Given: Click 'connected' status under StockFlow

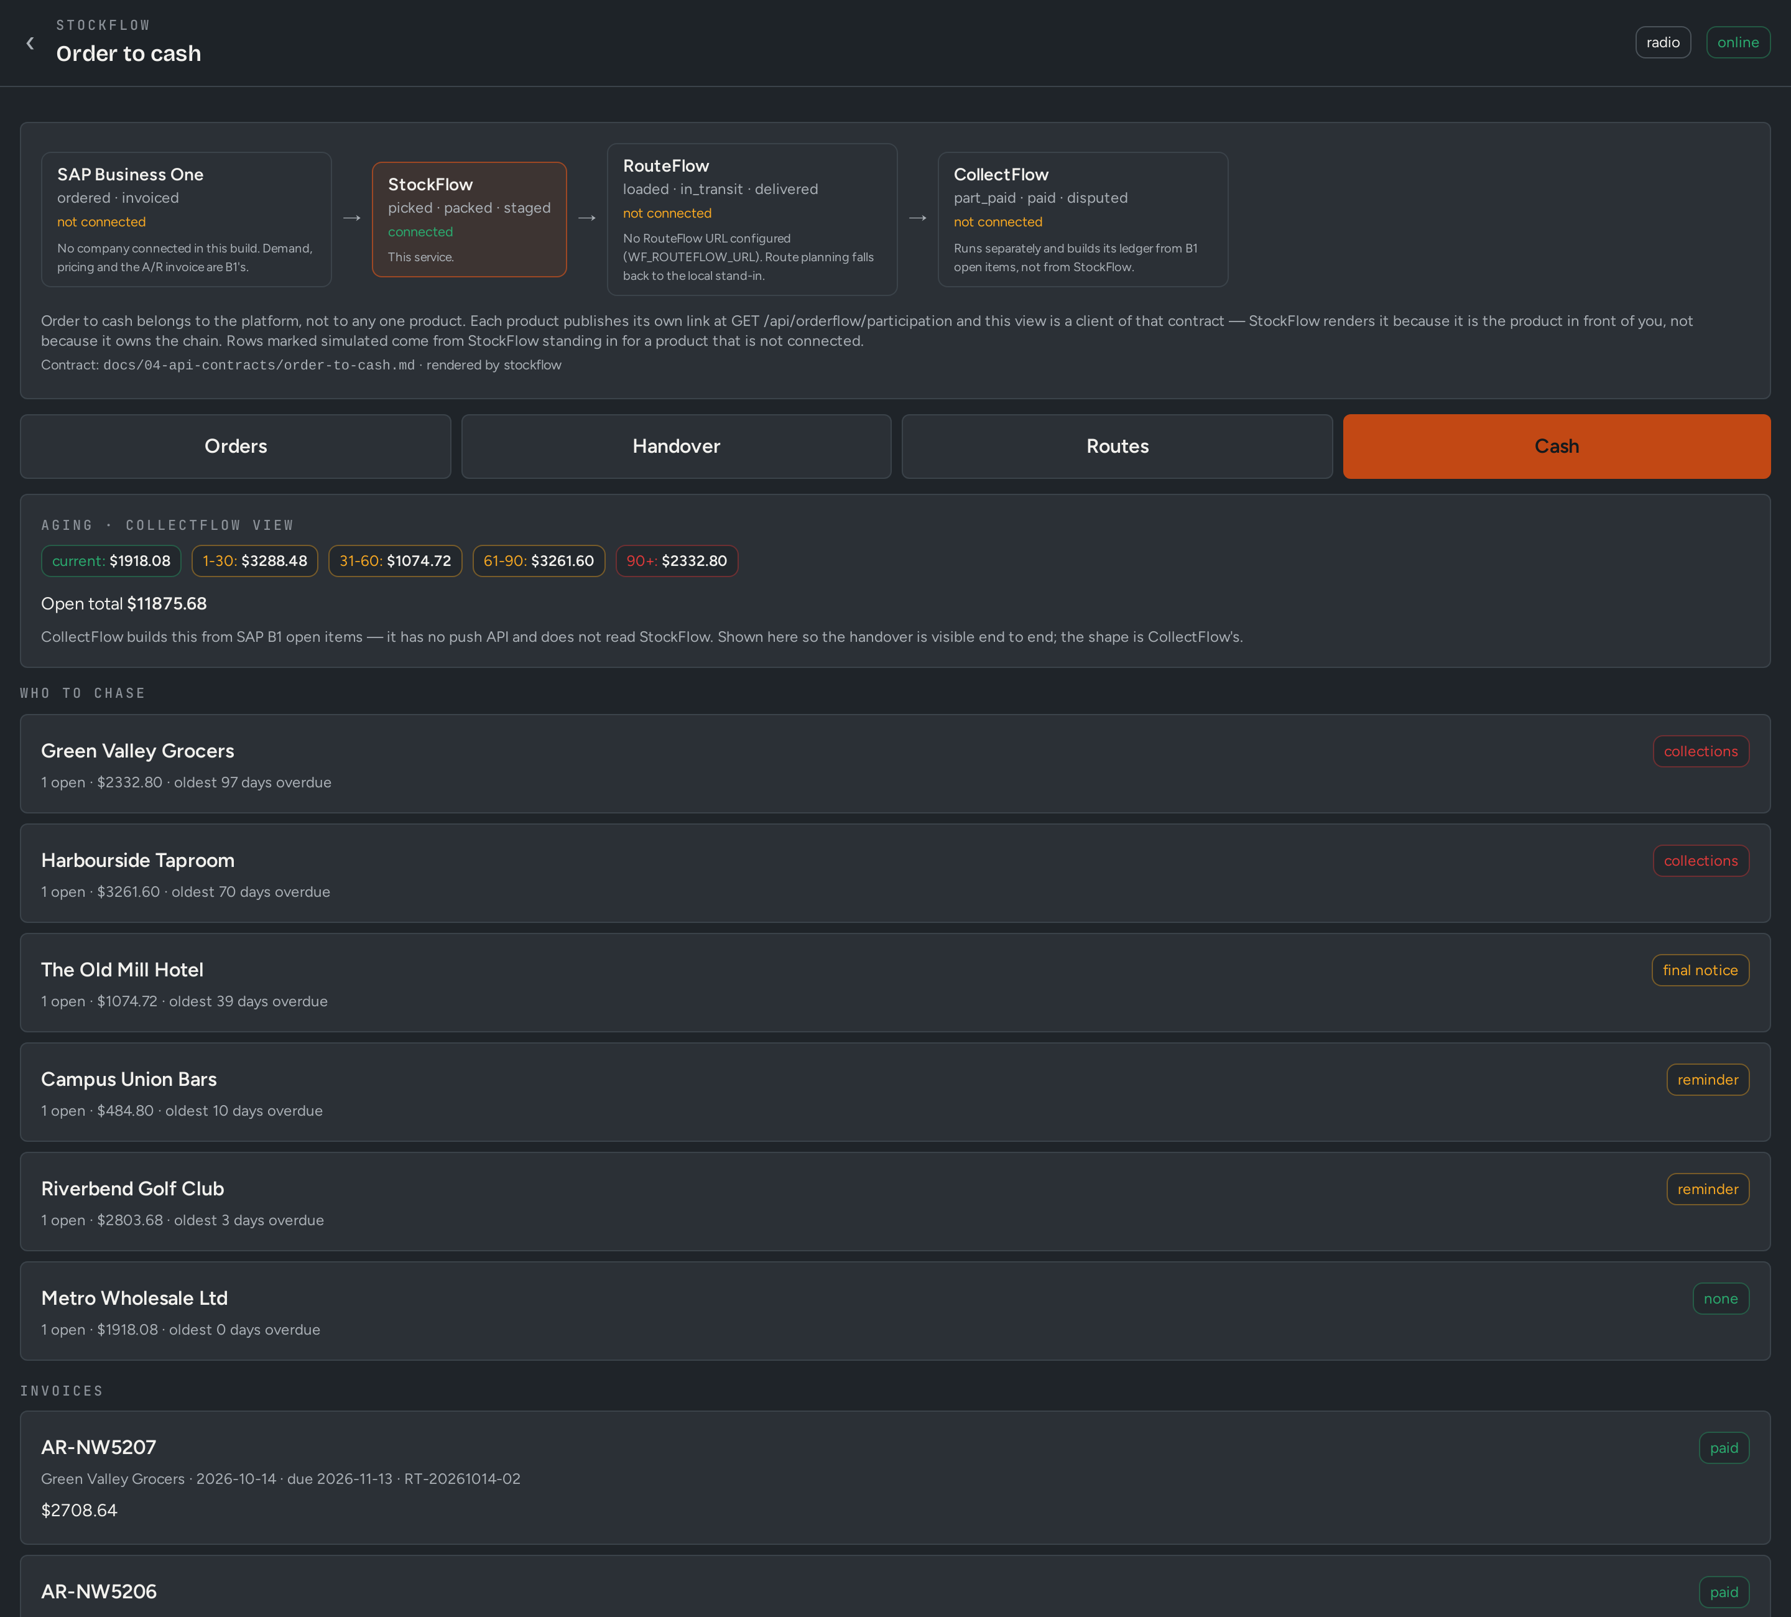Looking at the screenshot, I should (420, 232).
